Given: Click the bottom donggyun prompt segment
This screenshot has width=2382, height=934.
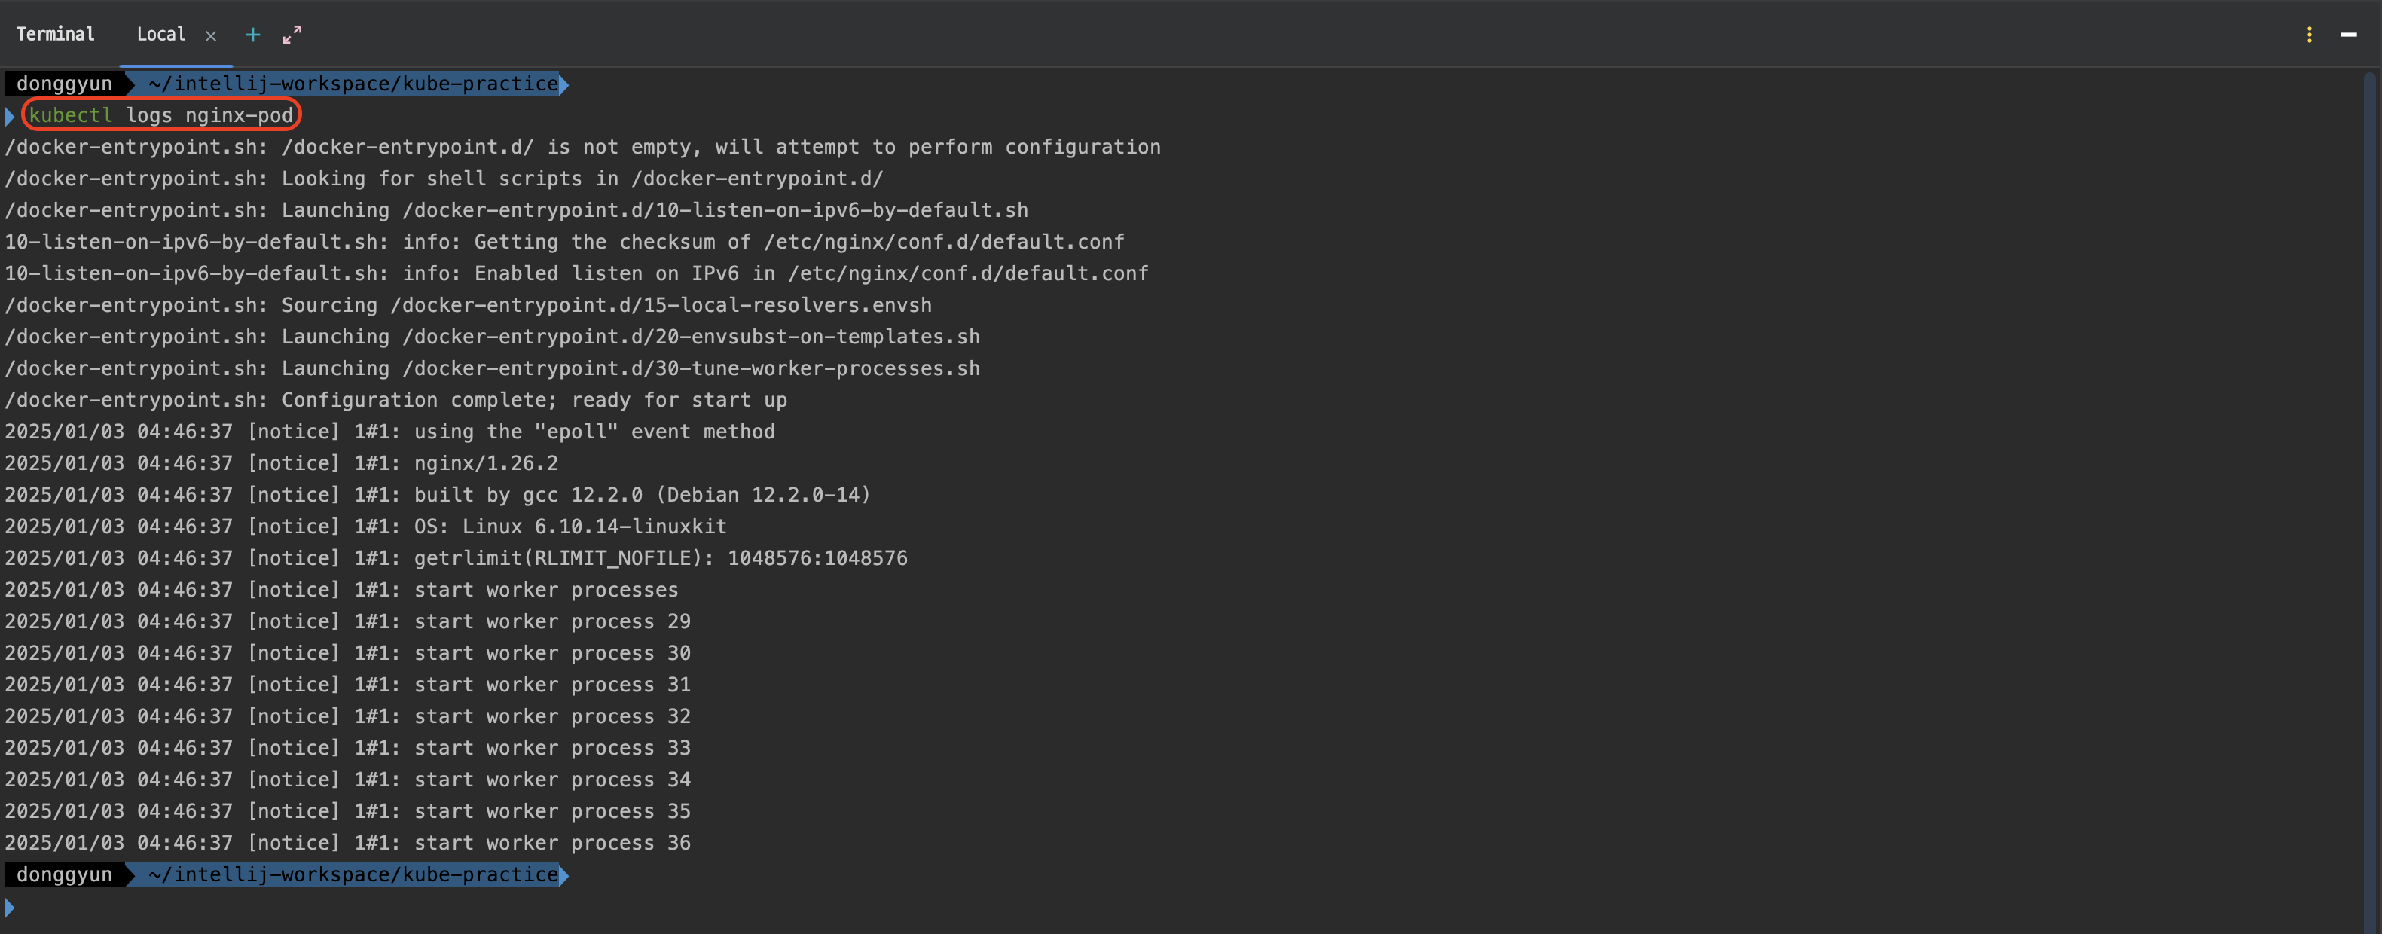Looking at the screenshot, I should pyautogui.click(x=65, y=874).
